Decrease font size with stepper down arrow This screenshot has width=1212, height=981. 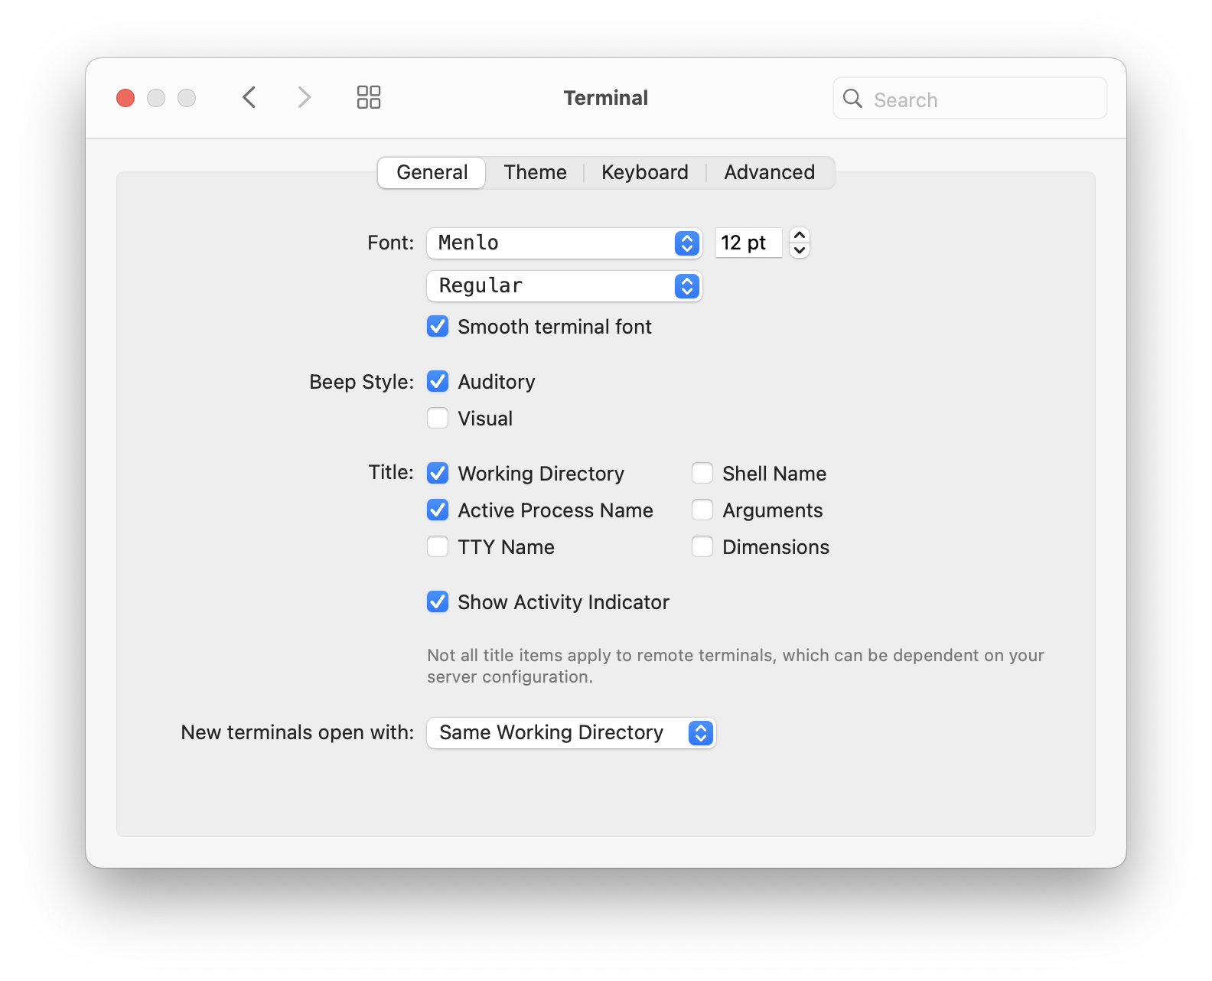[800, 250]
